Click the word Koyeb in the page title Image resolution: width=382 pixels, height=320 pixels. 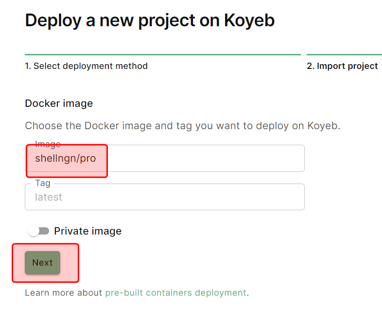coord(249,20)
